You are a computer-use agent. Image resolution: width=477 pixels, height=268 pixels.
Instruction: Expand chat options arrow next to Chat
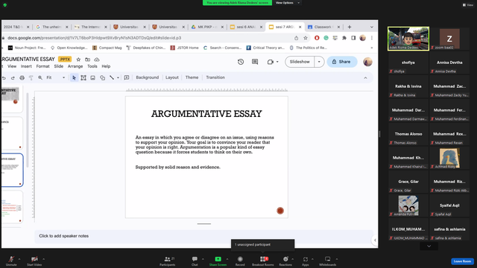tap(203, 259)
